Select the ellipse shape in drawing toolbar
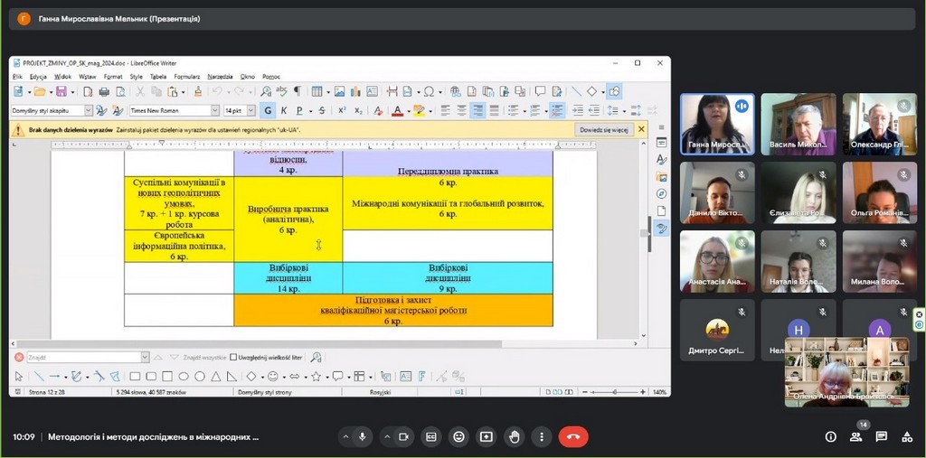This screenshot has width=926, height=458. tap(184, 377)
